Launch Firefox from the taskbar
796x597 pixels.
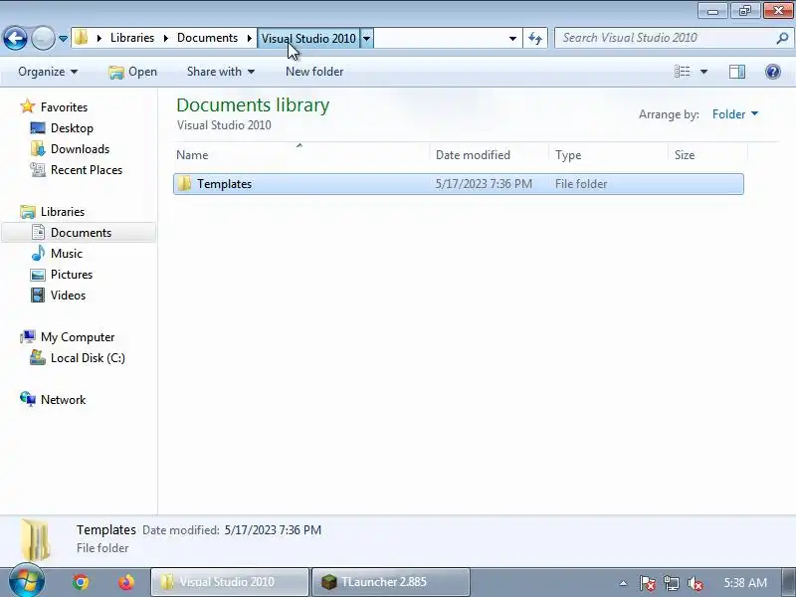click(126, 582)
